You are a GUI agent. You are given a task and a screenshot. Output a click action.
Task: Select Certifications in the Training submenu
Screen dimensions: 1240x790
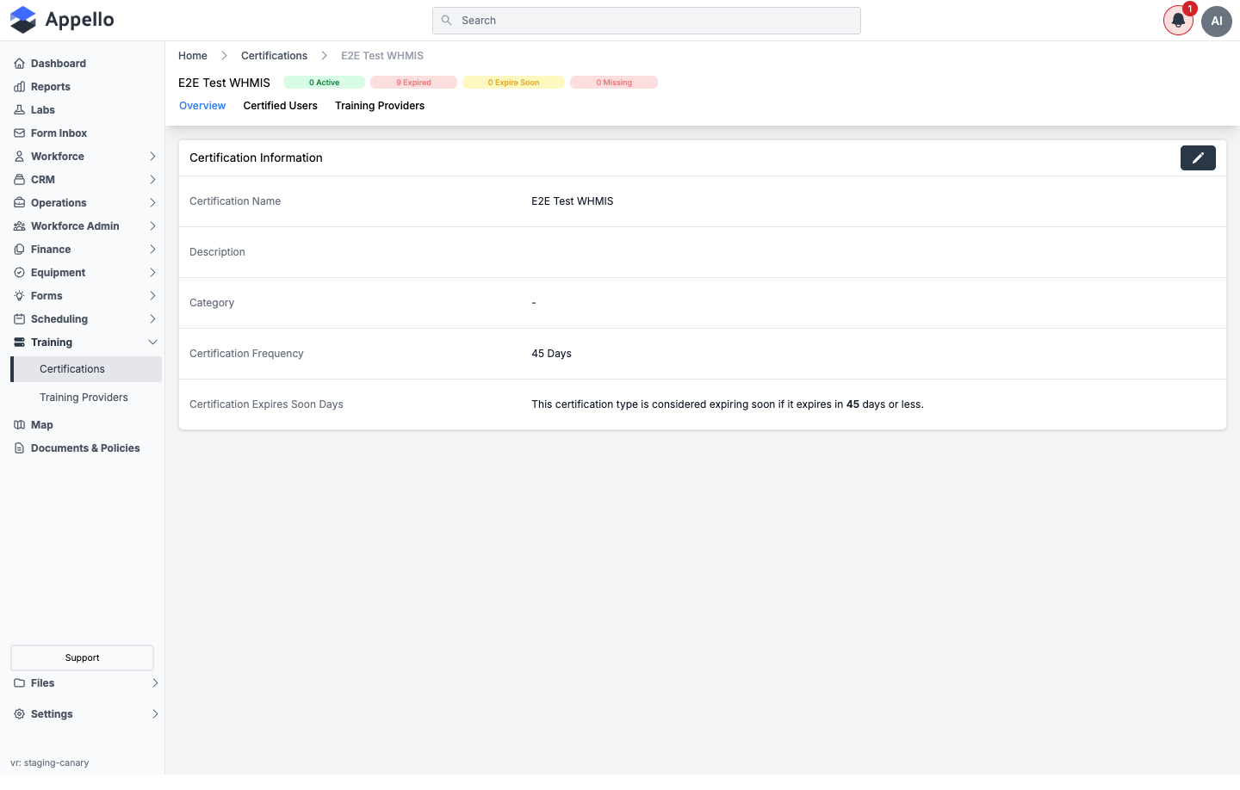[x=86, y=369]
